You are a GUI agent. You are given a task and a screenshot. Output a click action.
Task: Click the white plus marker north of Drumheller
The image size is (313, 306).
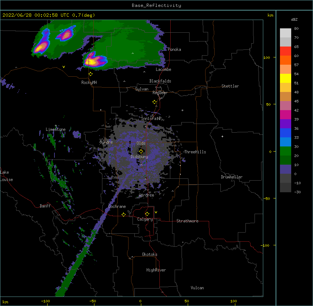click(222, 136)
